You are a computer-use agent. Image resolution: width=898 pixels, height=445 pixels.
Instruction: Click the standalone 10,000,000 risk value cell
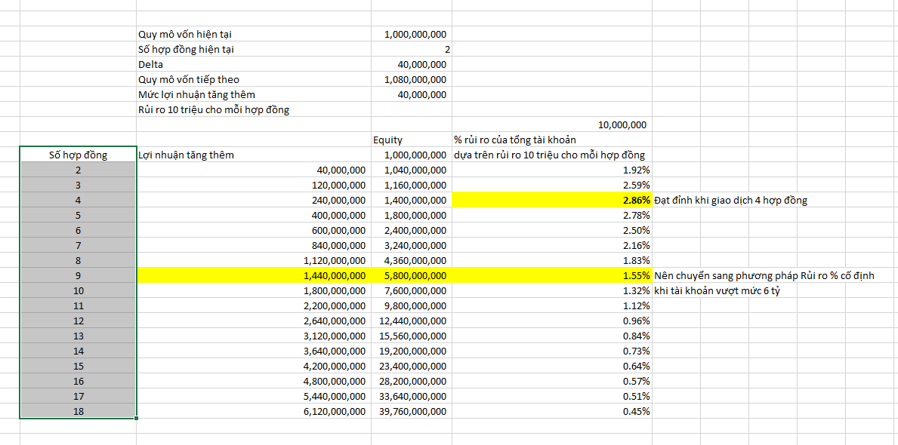622,124
